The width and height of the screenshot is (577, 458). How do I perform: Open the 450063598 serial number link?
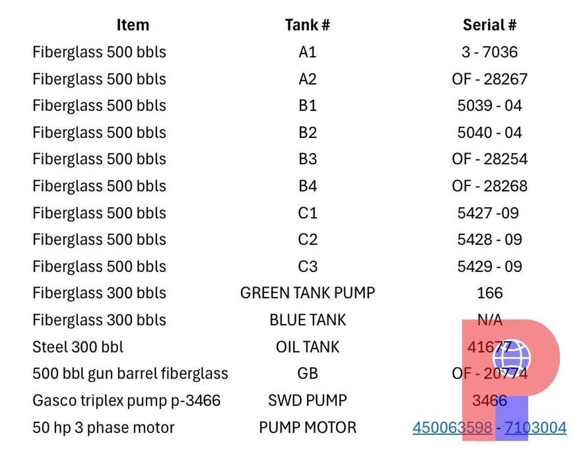tap(452, 427)
